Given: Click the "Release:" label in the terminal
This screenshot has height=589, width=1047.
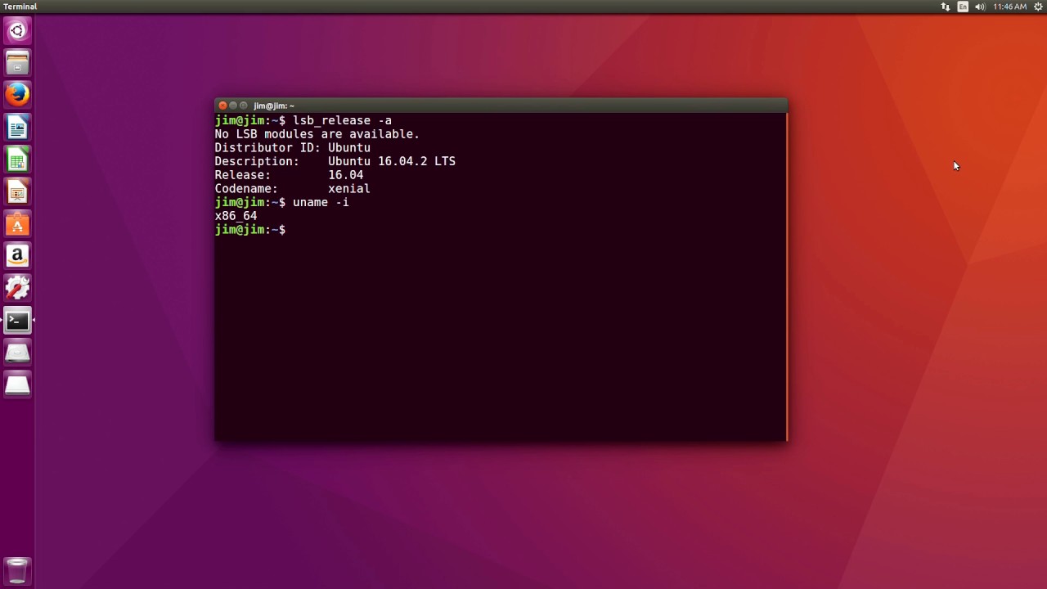Looking at the screenshot, I should click(242, 175).
